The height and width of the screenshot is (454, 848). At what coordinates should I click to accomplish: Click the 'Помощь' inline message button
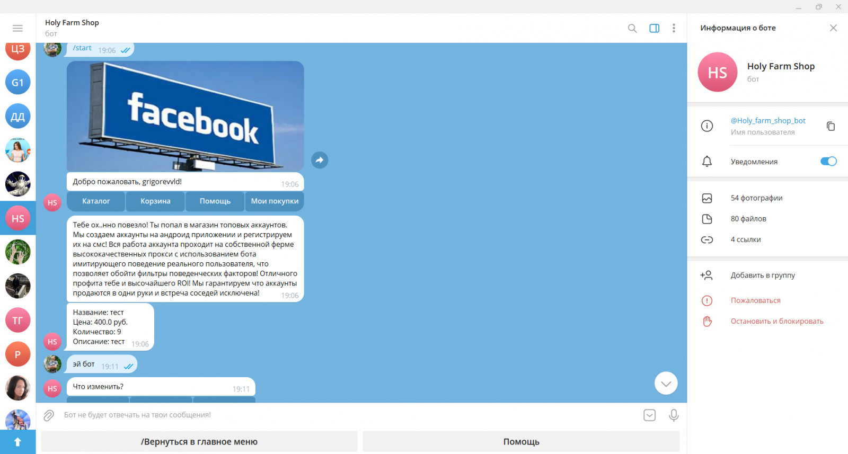pyautogui.click(x=215, y=201)
